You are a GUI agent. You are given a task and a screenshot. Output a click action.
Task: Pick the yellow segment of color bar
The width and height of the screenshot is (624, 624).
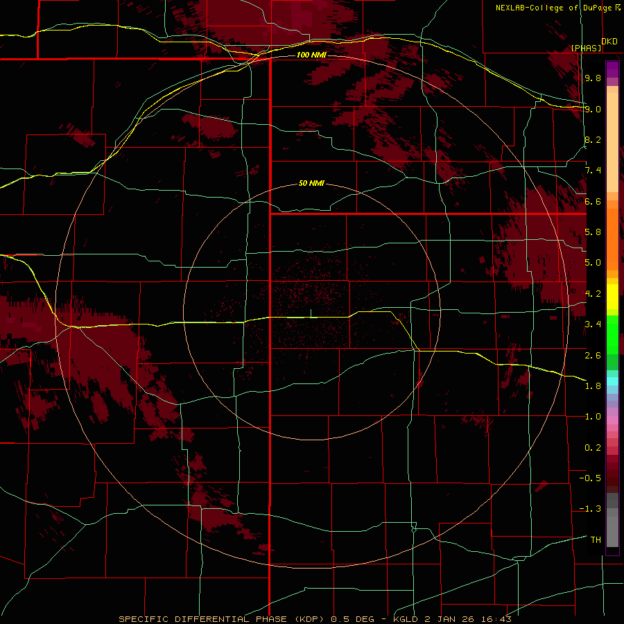click(612, 297)
